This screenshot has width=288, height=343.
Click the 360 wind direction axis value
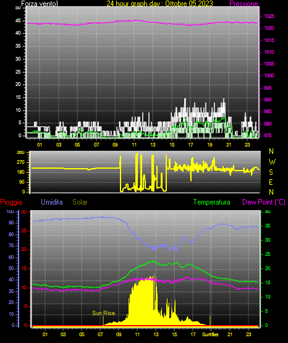coord(20,153)
